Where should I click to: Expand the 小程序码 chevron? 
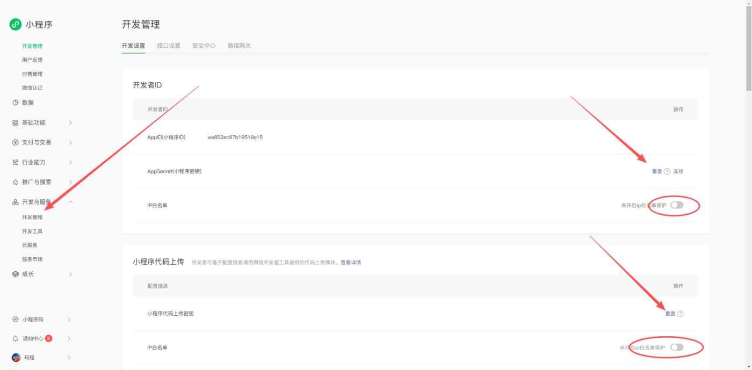[69, 319]
